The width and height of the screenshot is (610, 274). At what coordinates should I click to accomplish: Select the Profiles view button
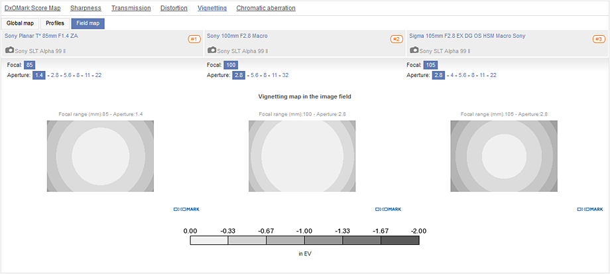55,23
